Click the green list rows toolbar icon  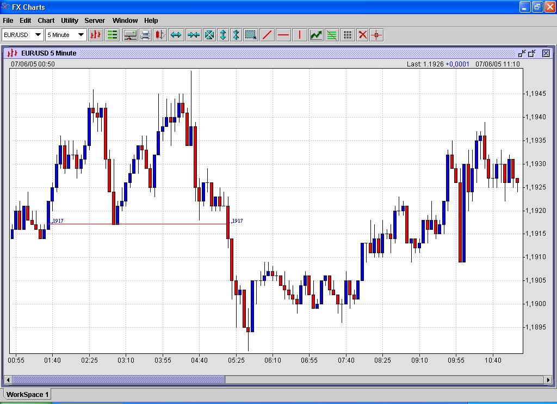[112, 35]
